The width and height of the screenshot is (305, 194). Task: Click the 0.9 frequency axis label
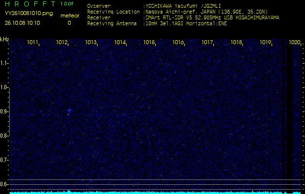pyautogui.click(x=4, y=112)
